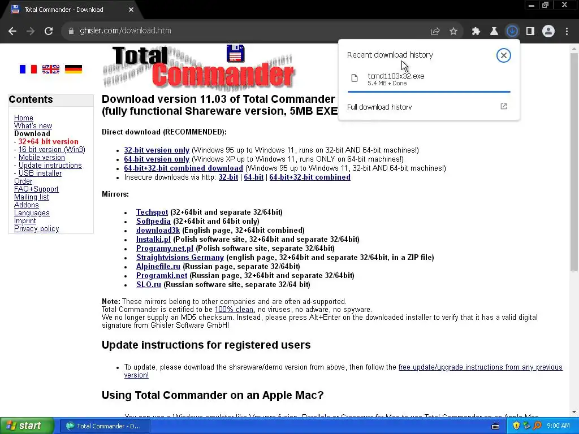Screen dimensions: 579x434
Task: Click the tcmd1103x32.exe file icon
Action: (355, 78)
